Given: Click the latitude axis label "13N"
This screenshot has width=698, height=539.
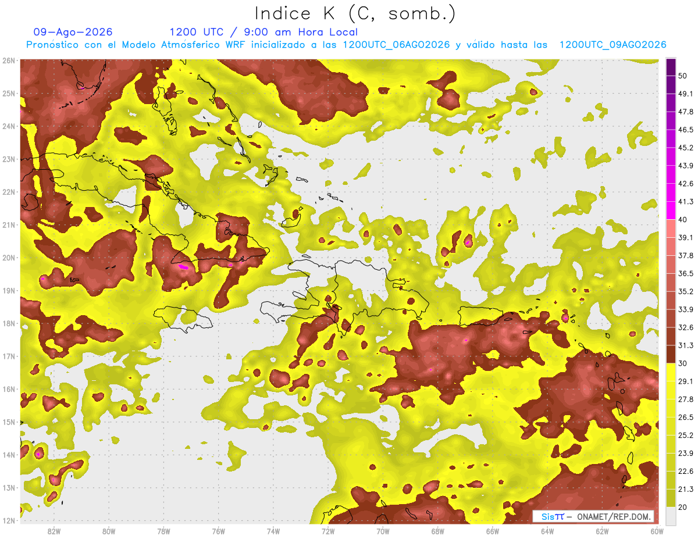Looking at the screenshot, I should click(9, 487).
